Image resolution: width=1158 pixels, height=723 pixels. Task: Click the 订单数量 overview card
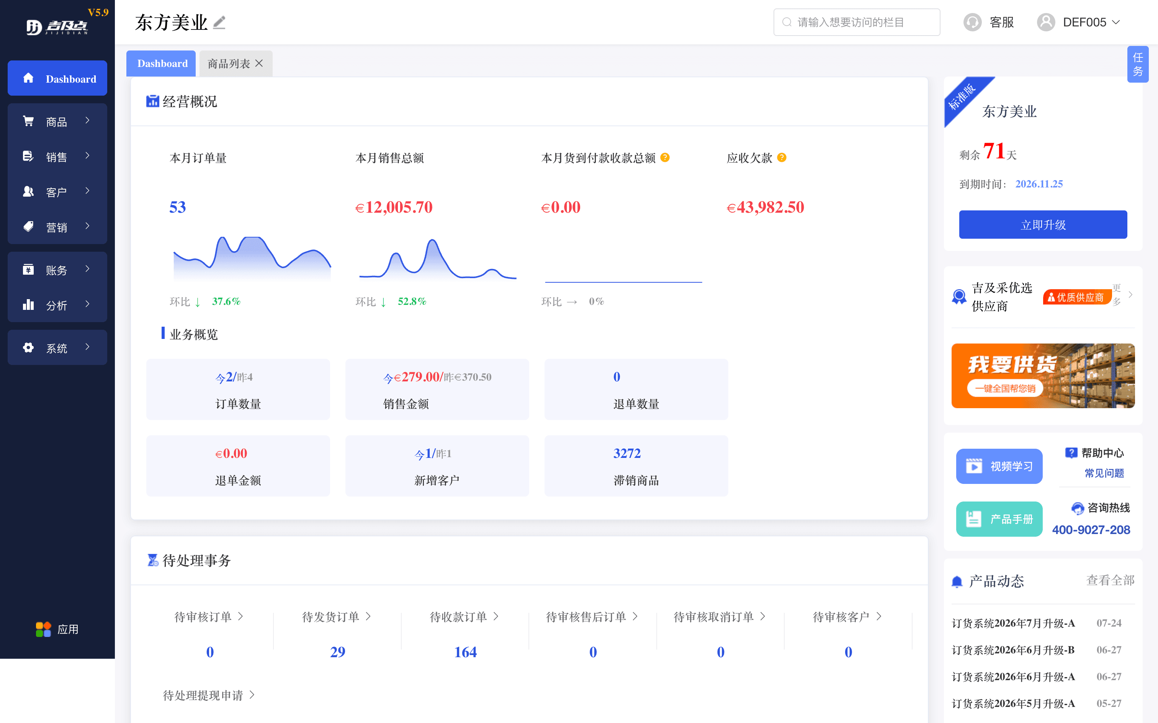coord(238,389)
